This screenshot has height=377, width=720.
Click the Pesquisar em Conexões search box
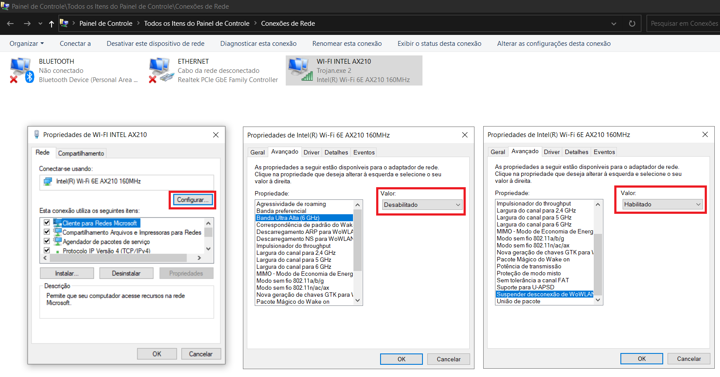click(683, 24)
